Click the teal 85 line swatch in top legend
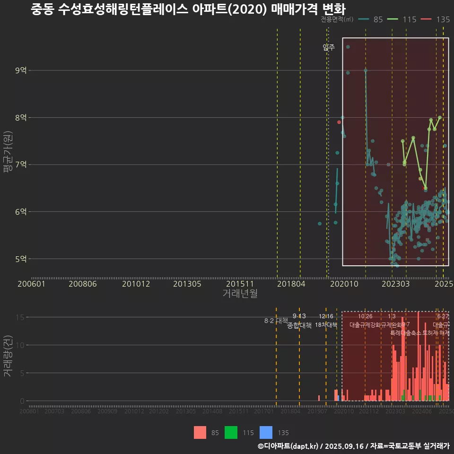Screen dimensions: 454x454 (364, 19)
